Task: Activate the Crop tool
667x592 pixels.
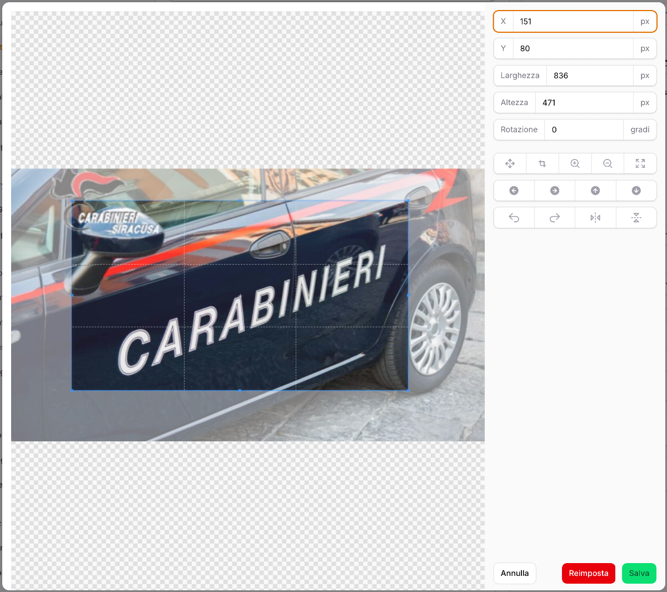Action: [x=542, y=163]
